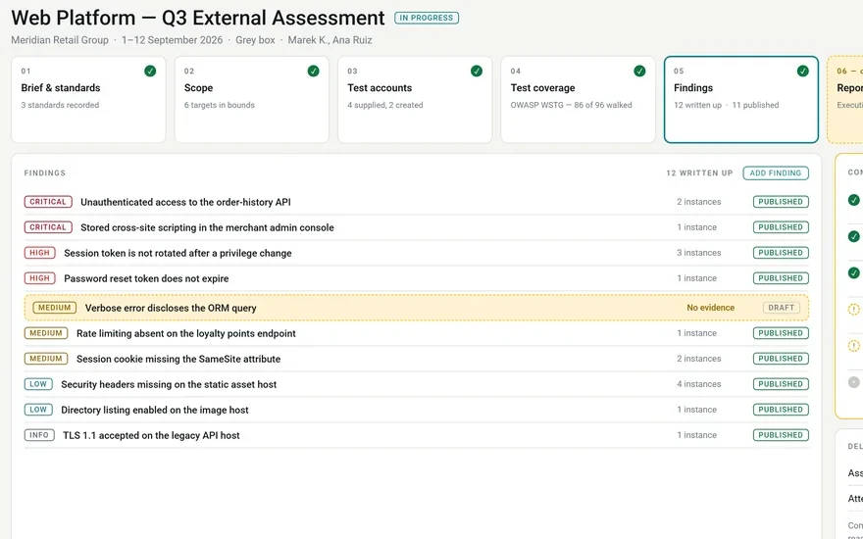Click the '12 WRITTEN UP' count label

click(699, 173)
